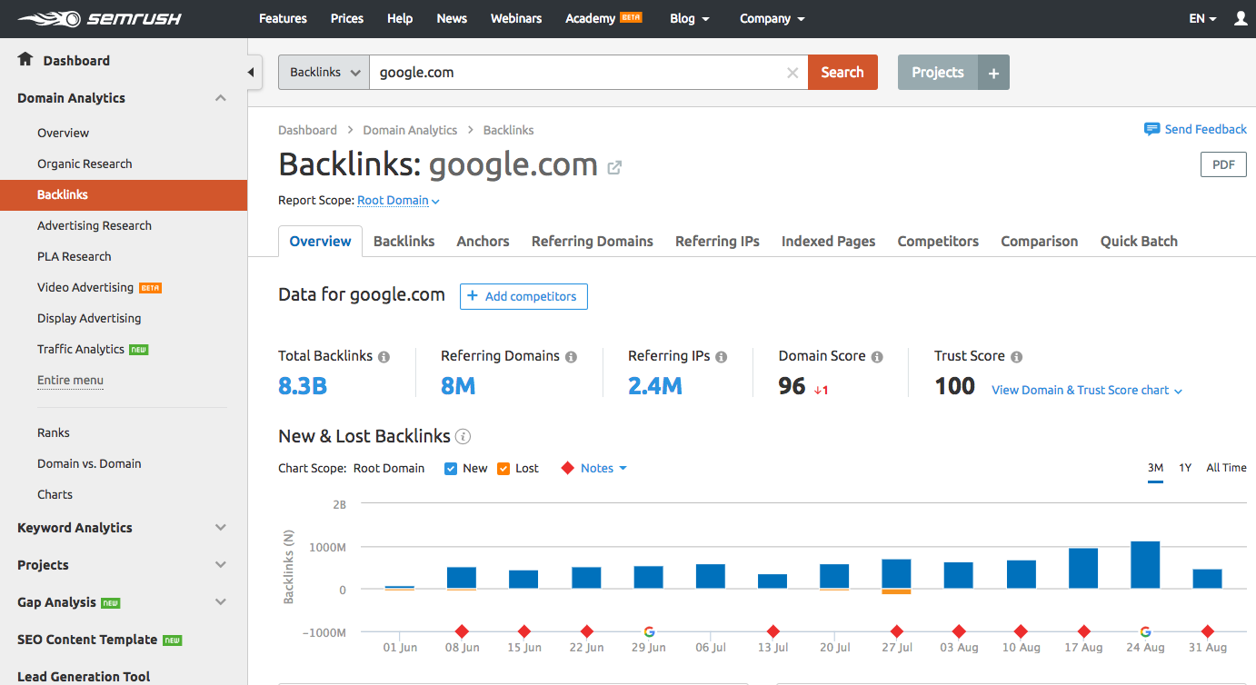Open the user account icon
Image resolution: width=1256 pixels, height=685 pixels.
[x=1241, y=18]
